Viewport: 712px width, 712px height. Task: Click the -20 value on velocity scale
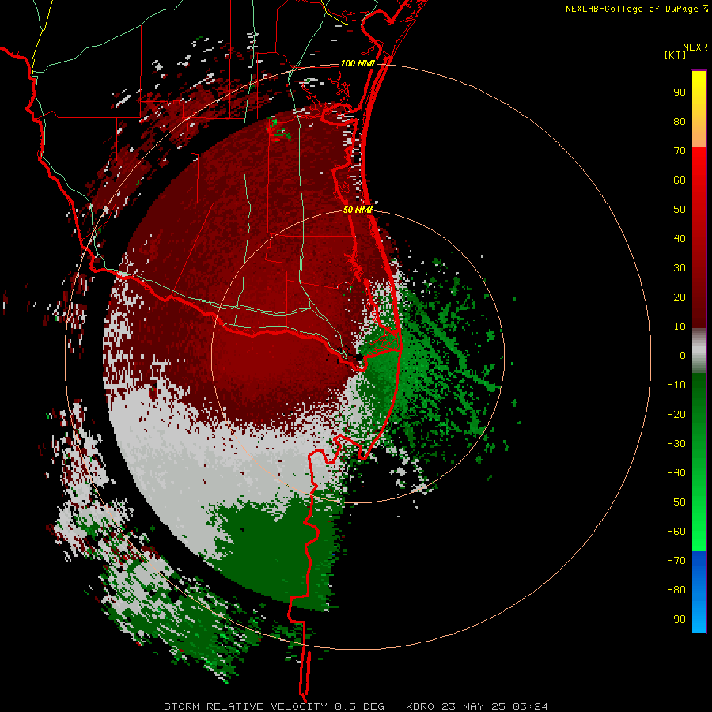tap(676, 415)
